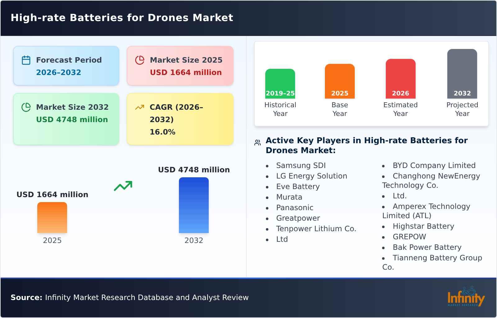Switch to the CAGR (2026-2032) card
497x318 pixels.
pyautogui.click(x=180, y=119)
